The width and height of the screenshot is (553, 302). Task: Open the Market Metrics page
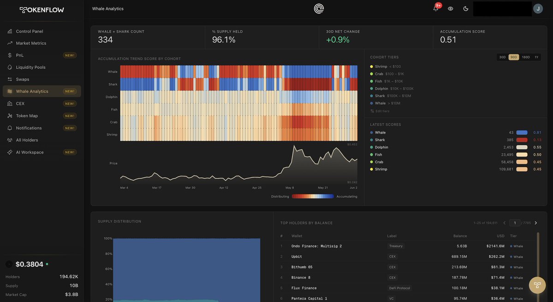(x=42, y=43)
